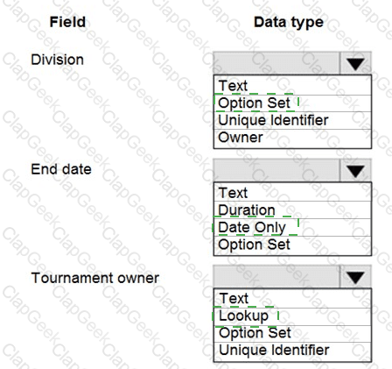Screen dimensions: 392x369
Task: Open the Division data type dropdown arrow
Action: [355, 63]
